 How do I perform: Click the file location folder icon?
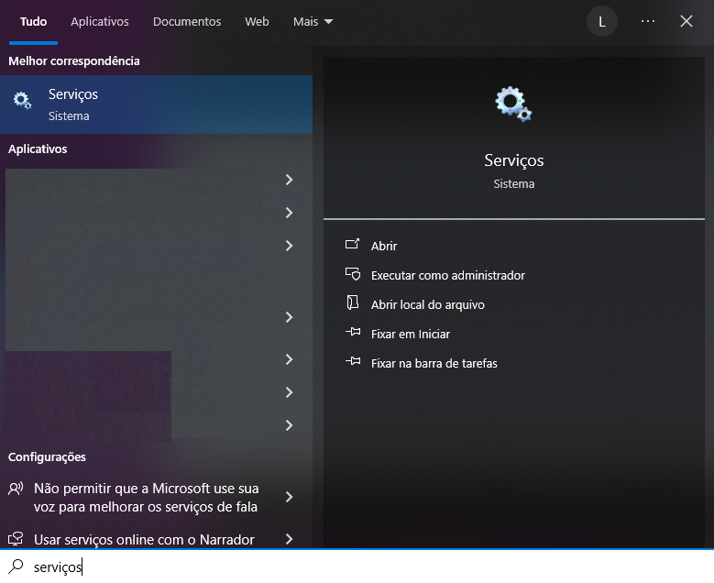coord(353,302)
